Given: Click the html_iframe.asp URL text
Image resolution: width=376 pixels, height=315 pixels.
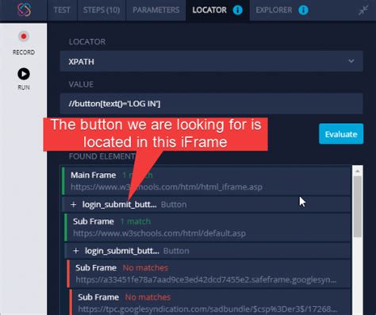Looking at the screenshot, I should point(167,187).
